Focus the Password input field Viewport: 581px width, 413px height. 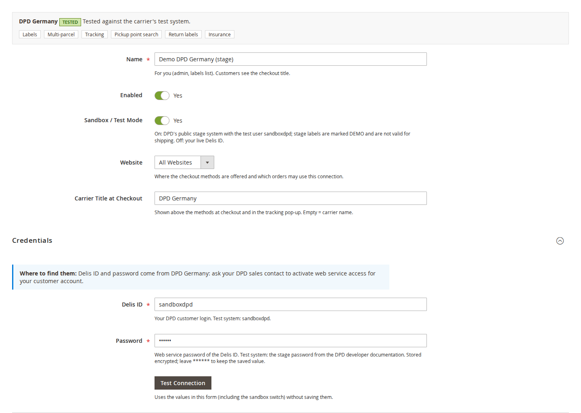coord(290,341)
